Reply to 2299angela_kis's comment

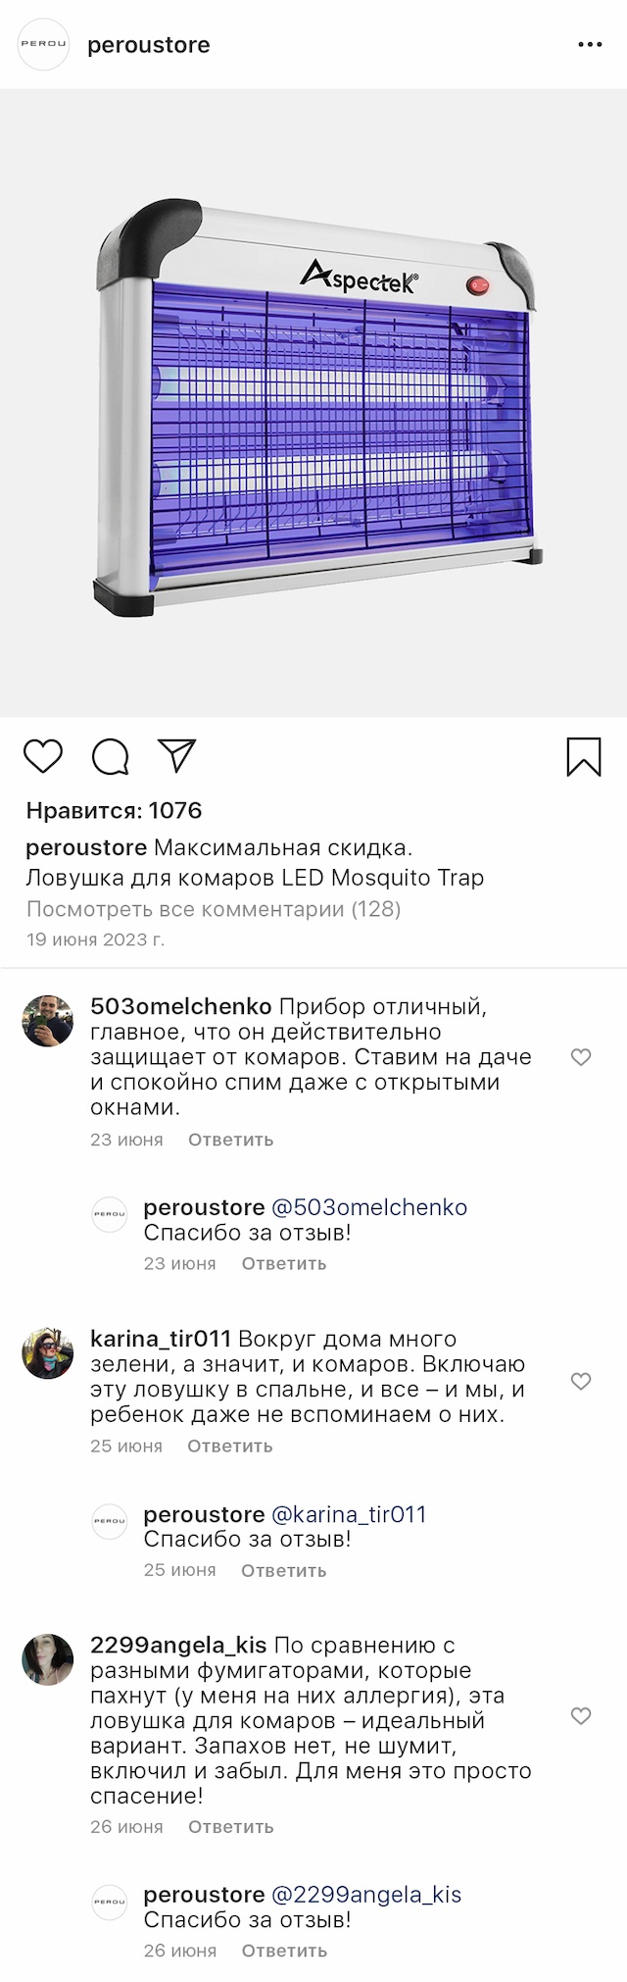pos(230,1827)
